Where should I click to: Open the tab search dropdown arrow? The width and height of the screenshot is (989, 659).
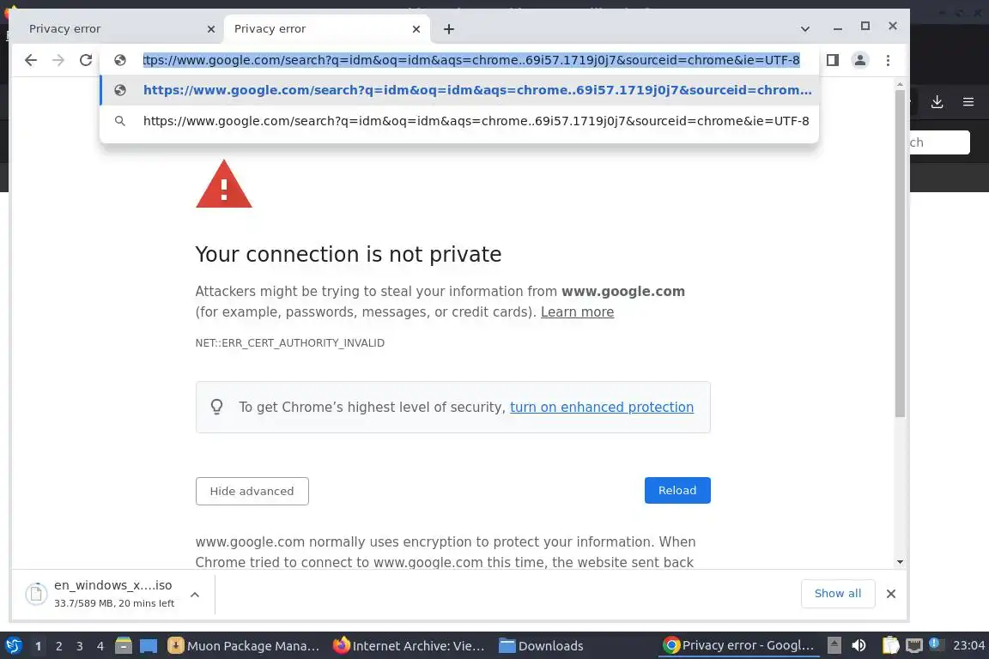[804, 28]
